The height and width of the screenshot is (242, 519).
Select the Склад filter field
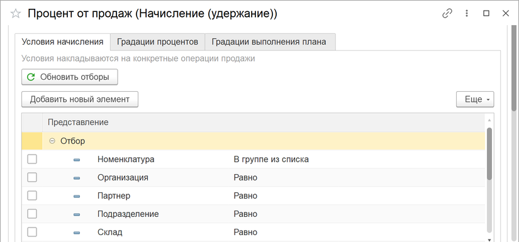pyautogui.click(x=110, y=232)
